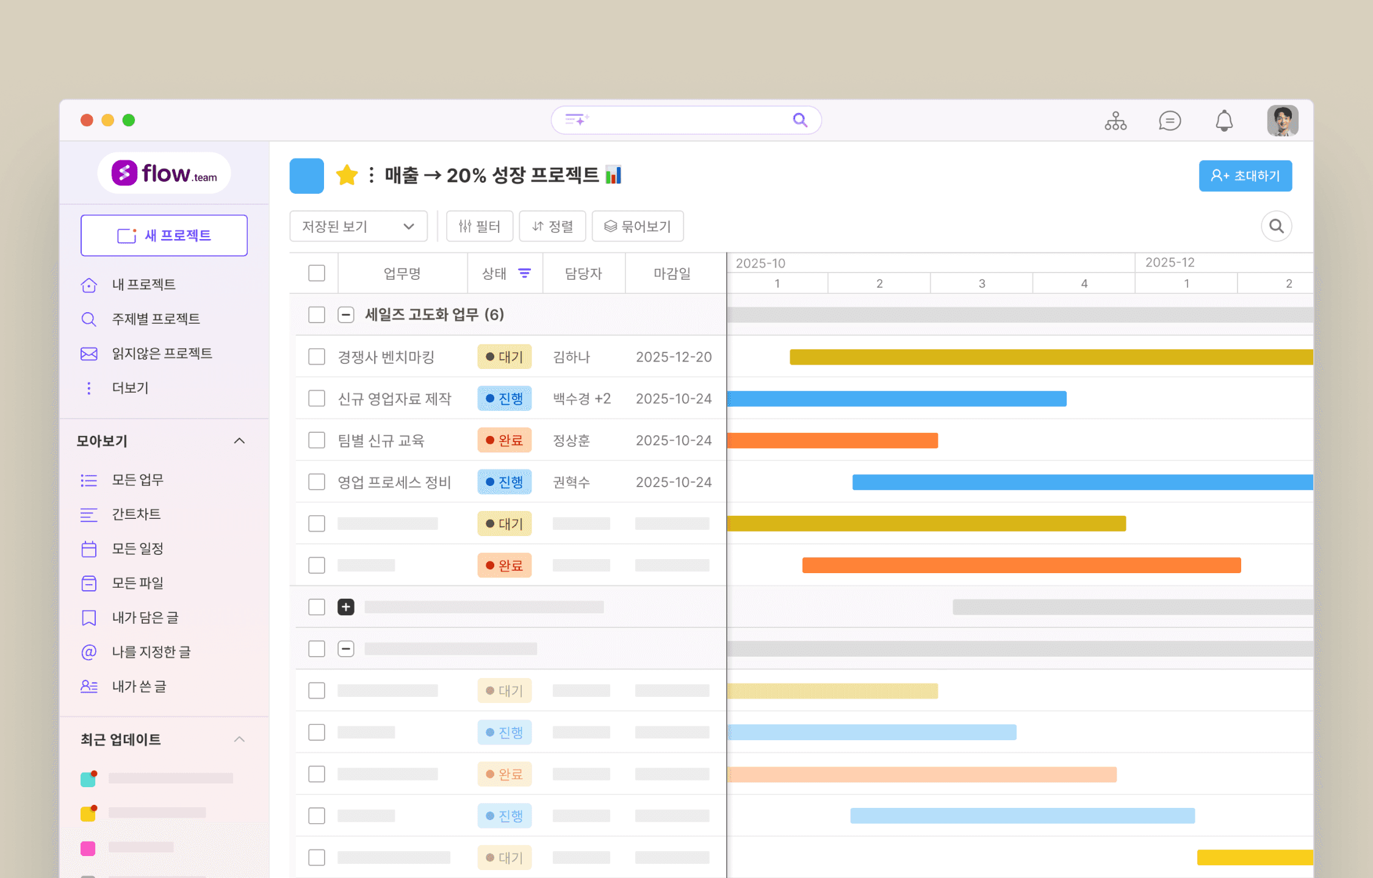1373x878 pixels.
Task: Open the organization chart icon
Action: click(x=1115, y=121)
